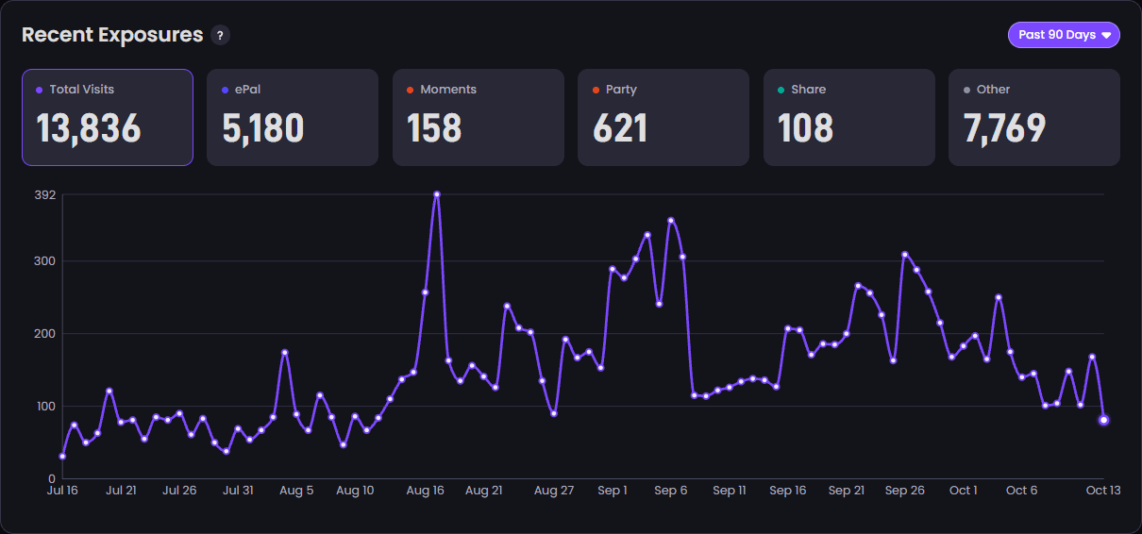Click the peak data point near 392
Screen dimensions: 1142x534
(437, 194)
